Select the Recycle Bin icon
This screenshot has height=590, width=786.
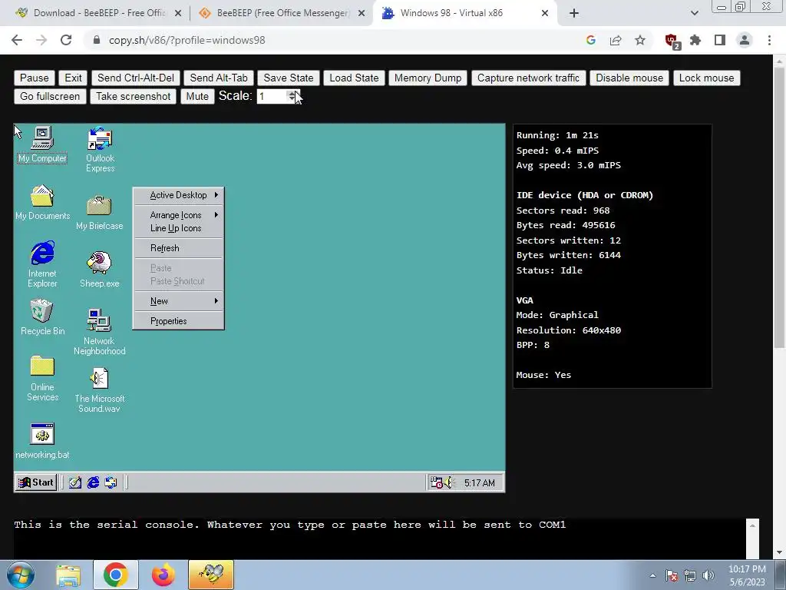point(42,317)
